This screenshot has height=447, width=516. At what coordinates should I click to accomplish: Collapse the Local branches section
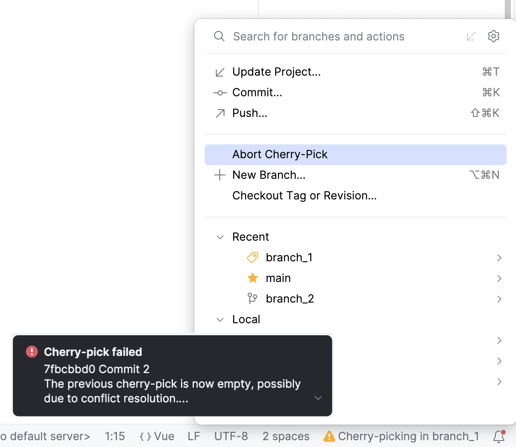pyautogui.click(x=220, y=319)
